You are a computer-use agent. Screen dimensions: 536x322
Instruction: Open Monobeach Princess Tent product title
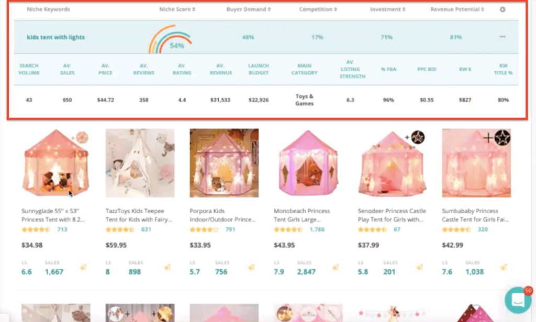(301, 215)
